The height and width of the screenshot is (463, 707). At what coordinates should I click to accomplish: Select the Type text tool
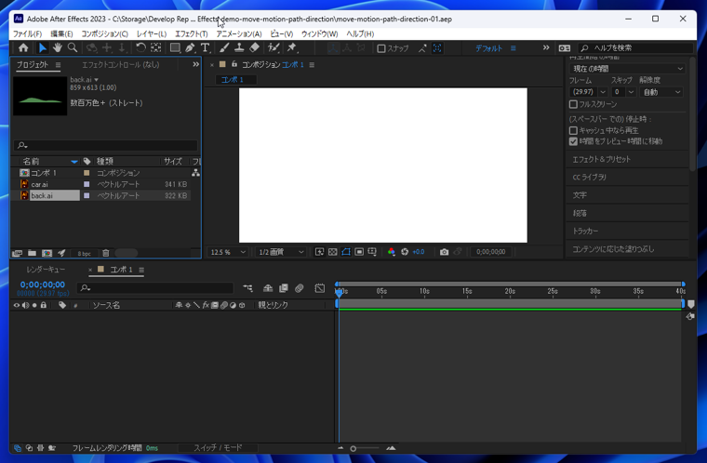coord(206,47)
